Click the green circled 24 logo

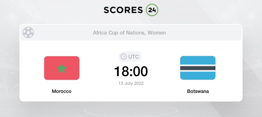tap(152, 10)
